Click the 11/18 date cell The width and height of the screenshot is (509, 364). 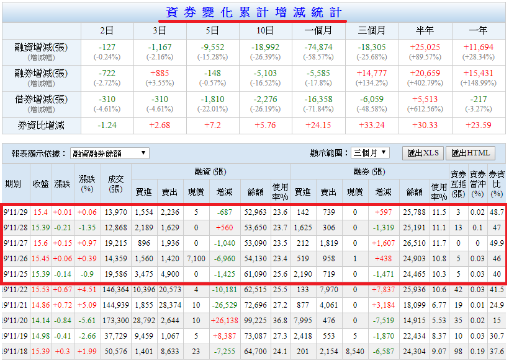15,352
